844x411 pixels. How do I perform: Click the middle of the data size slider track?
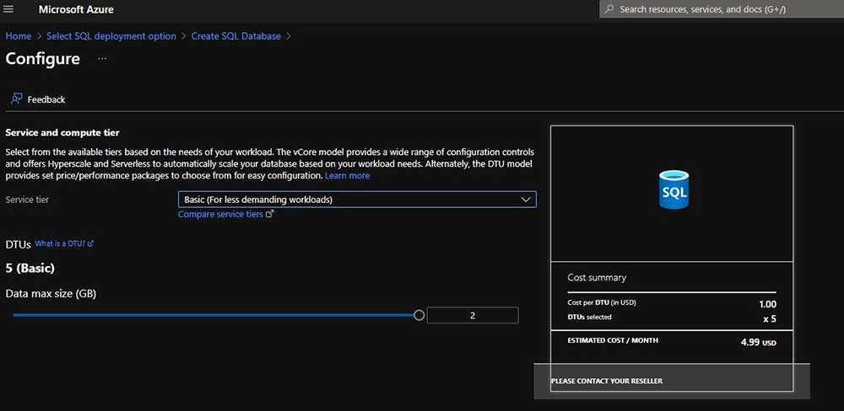(215, 315)
